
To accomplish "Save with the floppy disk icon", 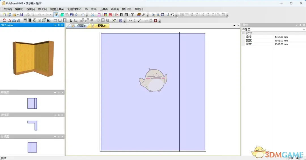I will [x=22, y=15].
